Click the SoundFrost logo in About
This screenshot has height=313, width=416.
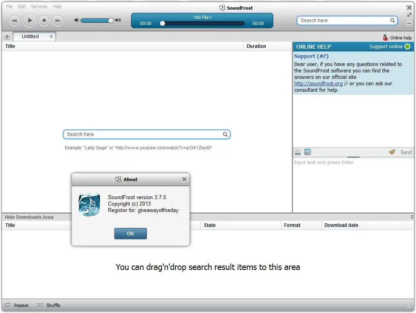pyautogui.click(x=89, y=204)
